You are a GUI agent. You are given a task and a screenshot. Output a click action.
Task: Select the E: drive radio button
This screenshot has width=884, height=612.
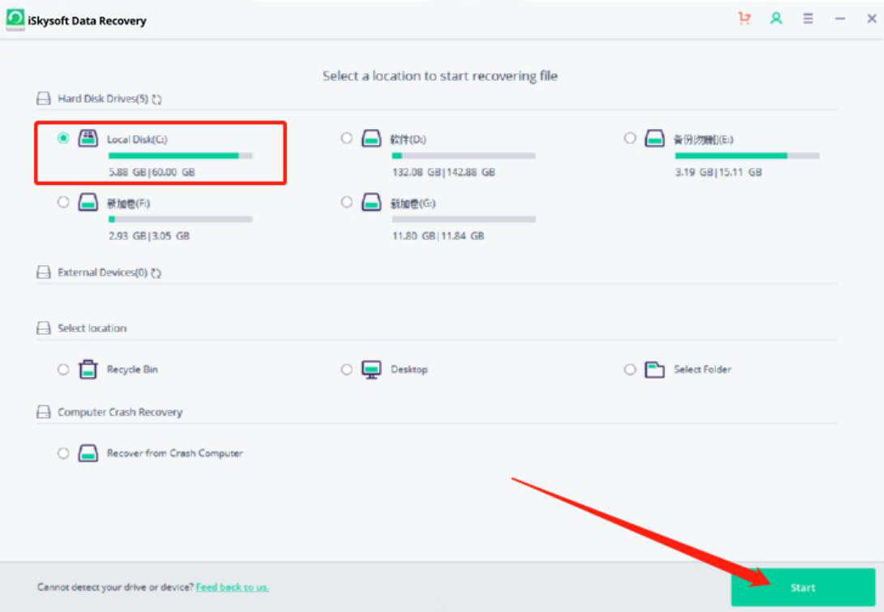point(630,138)
